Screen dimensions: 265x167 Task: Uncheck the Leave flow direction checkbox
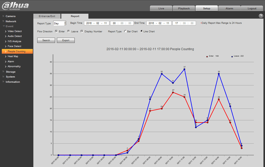(68, 31)
